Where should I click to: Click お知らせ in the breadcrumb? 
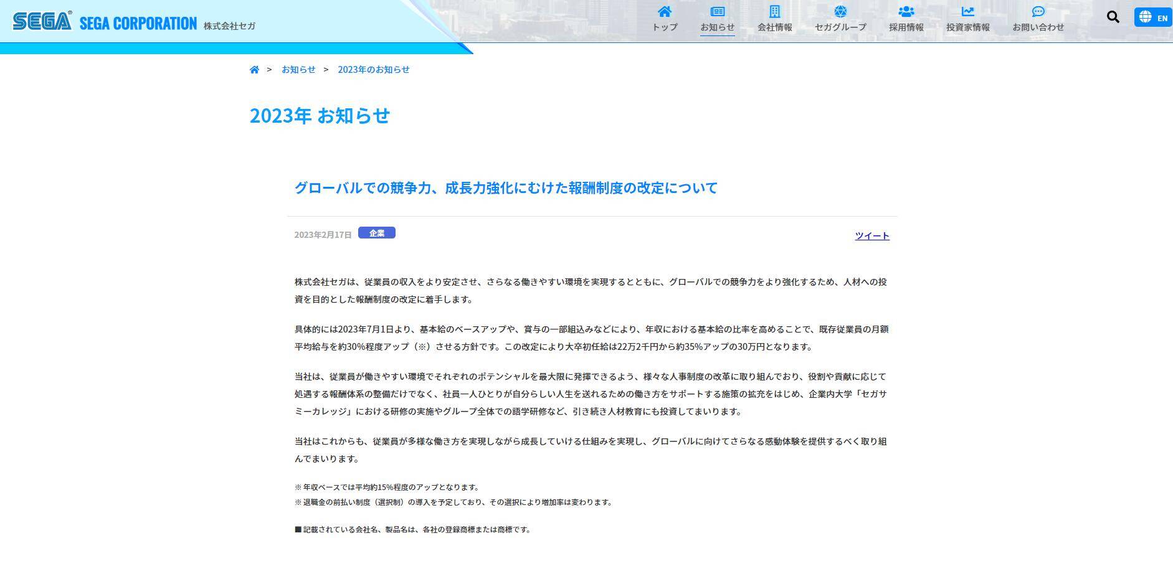(298, 70)
